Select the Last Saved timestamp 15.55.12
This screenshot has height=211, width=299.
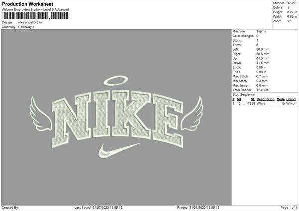[116, 207]
